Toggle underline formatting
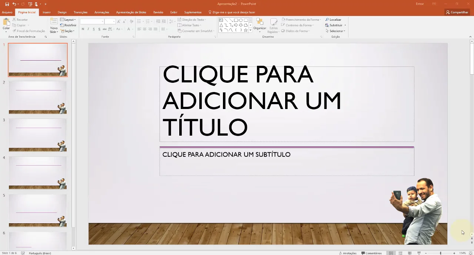This screenshot has width=474, height=255. [93, 29]
